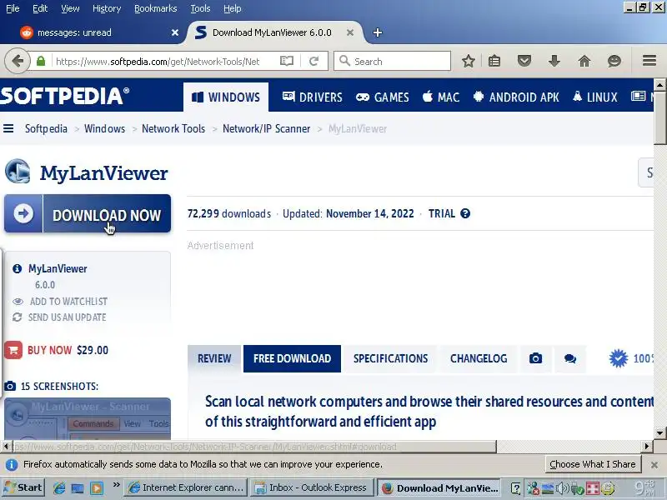667x500 pixels.
Task: Open the Edit menu
Action: (x=40, y=8)
